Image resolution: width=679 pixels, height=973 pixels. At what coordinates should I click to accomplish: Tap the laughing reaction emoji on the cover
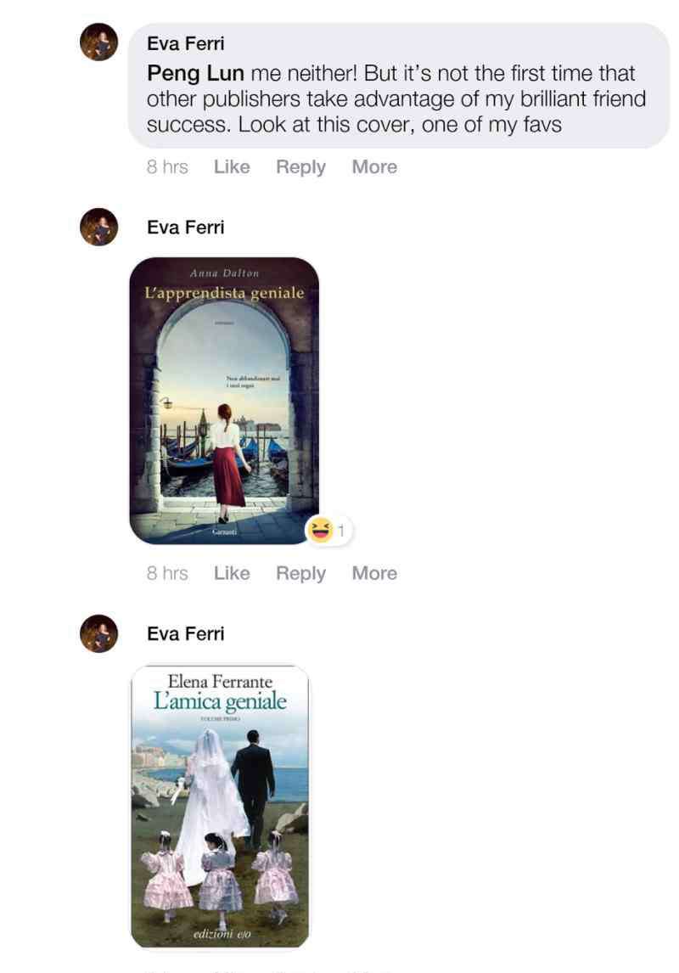(x=320, y=530)
